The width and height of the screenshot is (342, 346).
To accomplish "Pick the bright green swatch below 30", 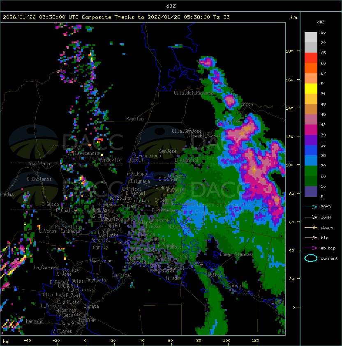I will 311,171.
